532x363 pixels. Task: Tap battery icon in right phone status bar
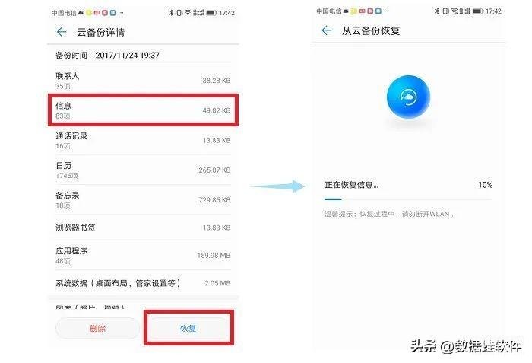pos(478,11)
